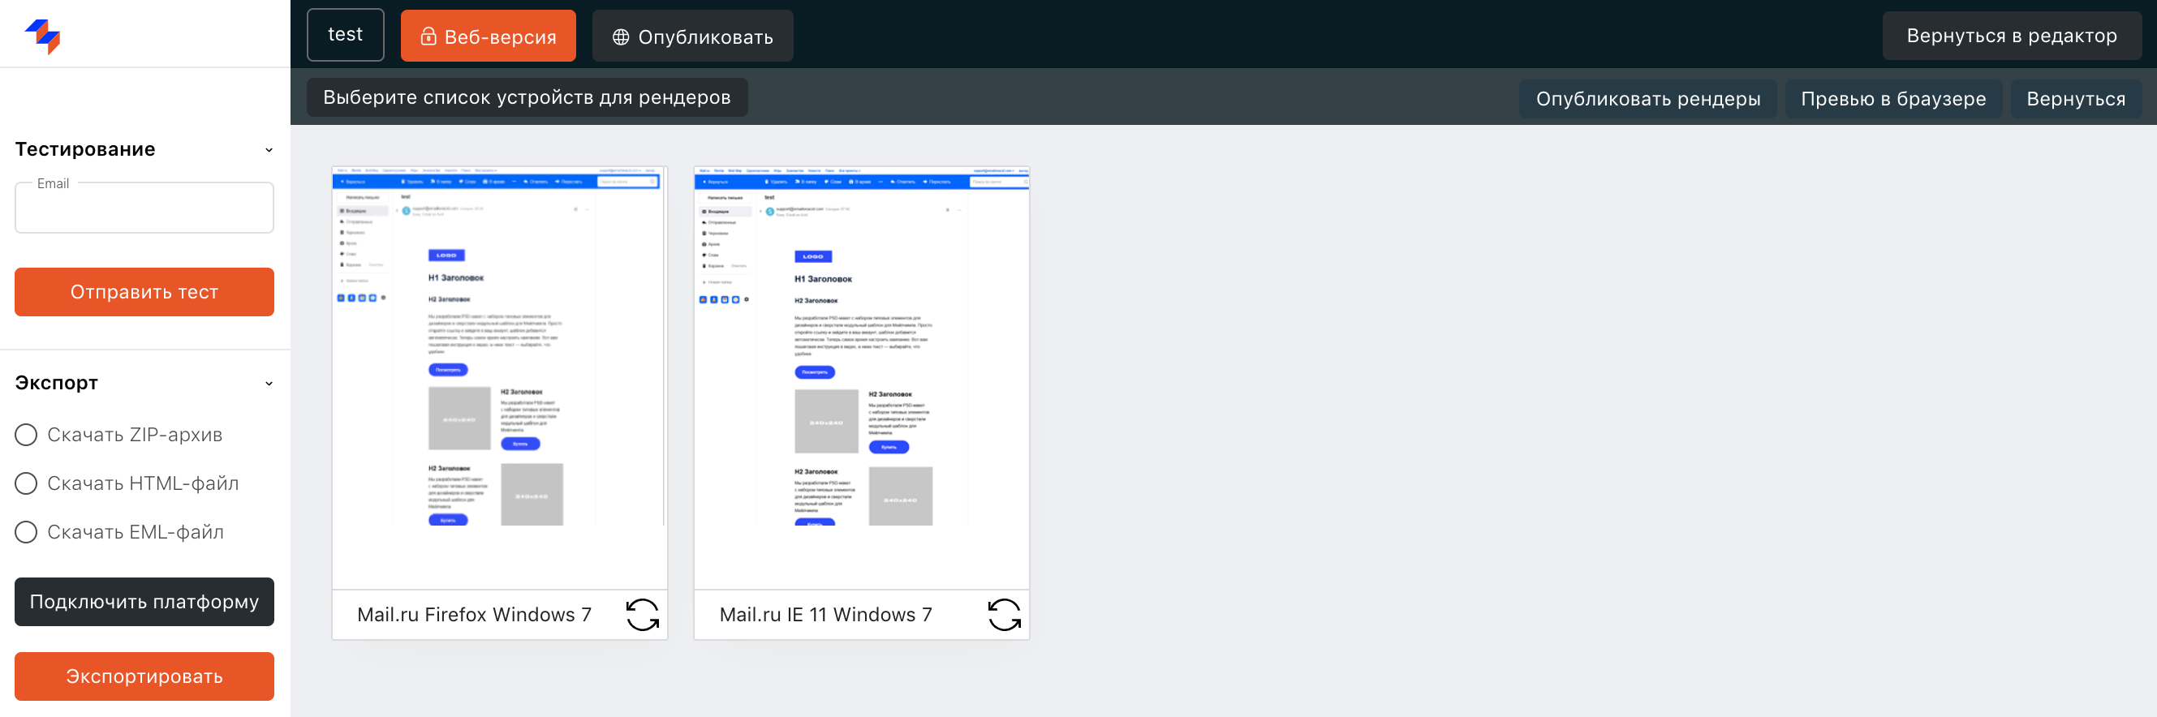Click Отправить тест button

[144, 292]
